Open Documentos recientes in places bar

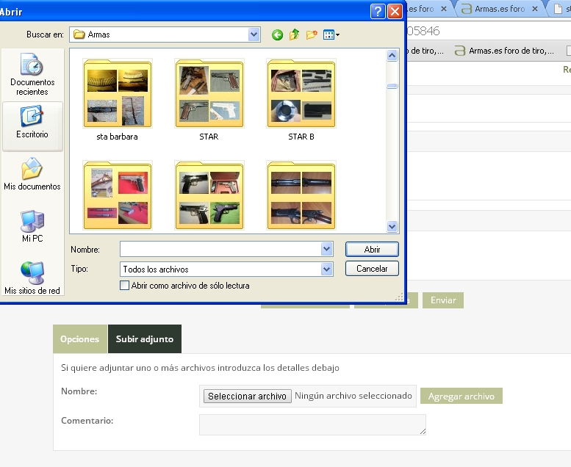[32, 74]
